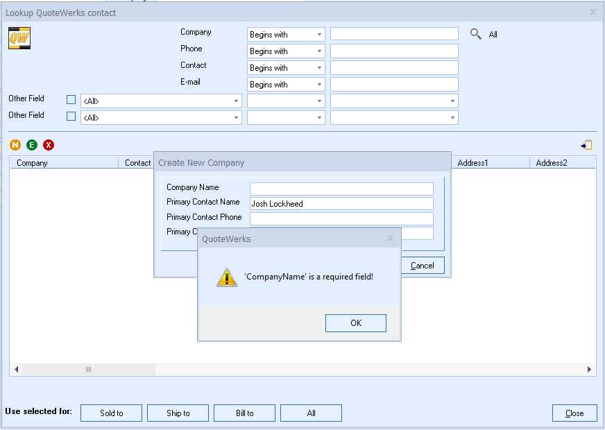Open second Other Field value dropdown
605x430 pixels.
394,118
